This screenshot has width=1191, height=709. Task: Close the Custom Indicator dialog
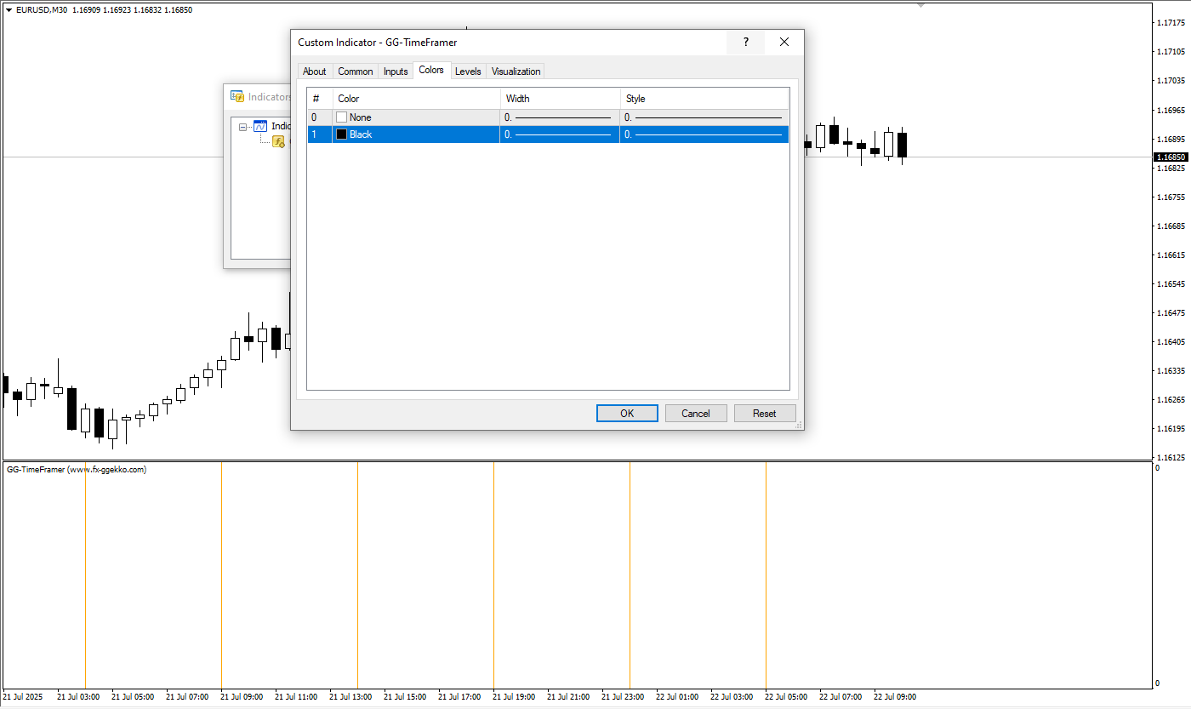(784, 43)
